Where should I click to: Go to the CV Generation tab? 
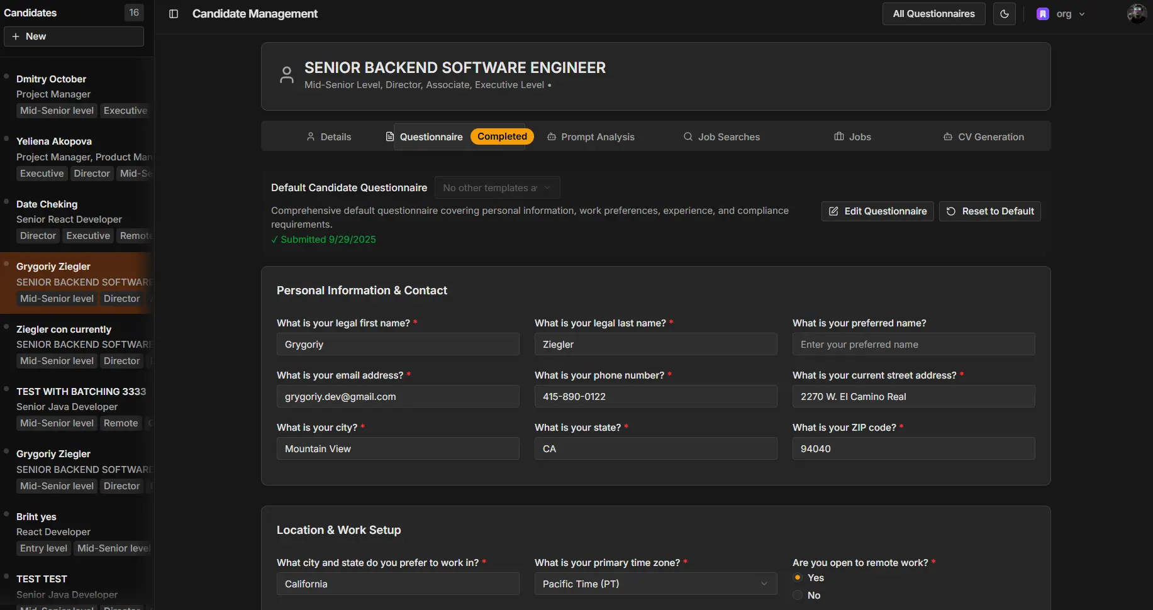[x=983, y=137]
